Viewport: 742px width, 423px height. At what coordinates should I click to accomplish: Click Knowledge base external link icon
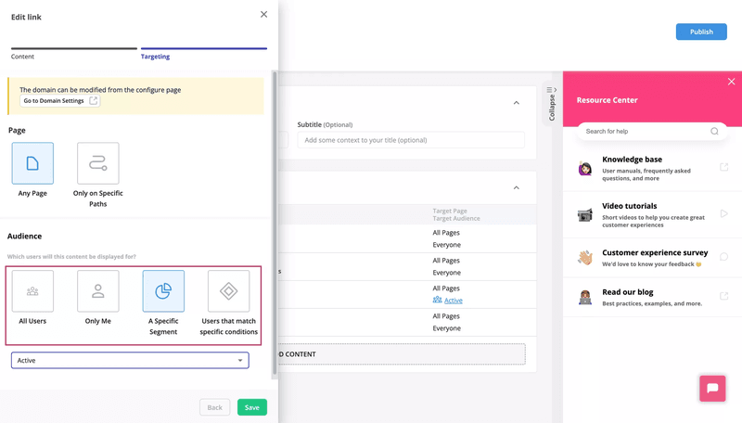pyautogui.click(x=723, y=167)
